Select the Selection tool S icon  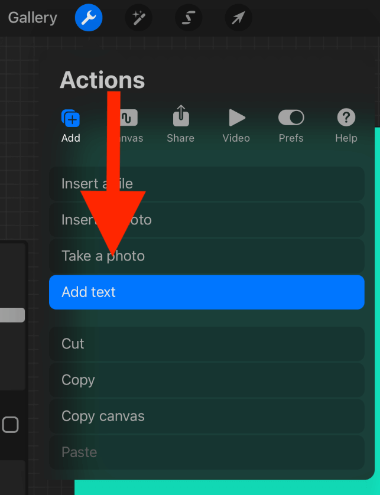189,18
